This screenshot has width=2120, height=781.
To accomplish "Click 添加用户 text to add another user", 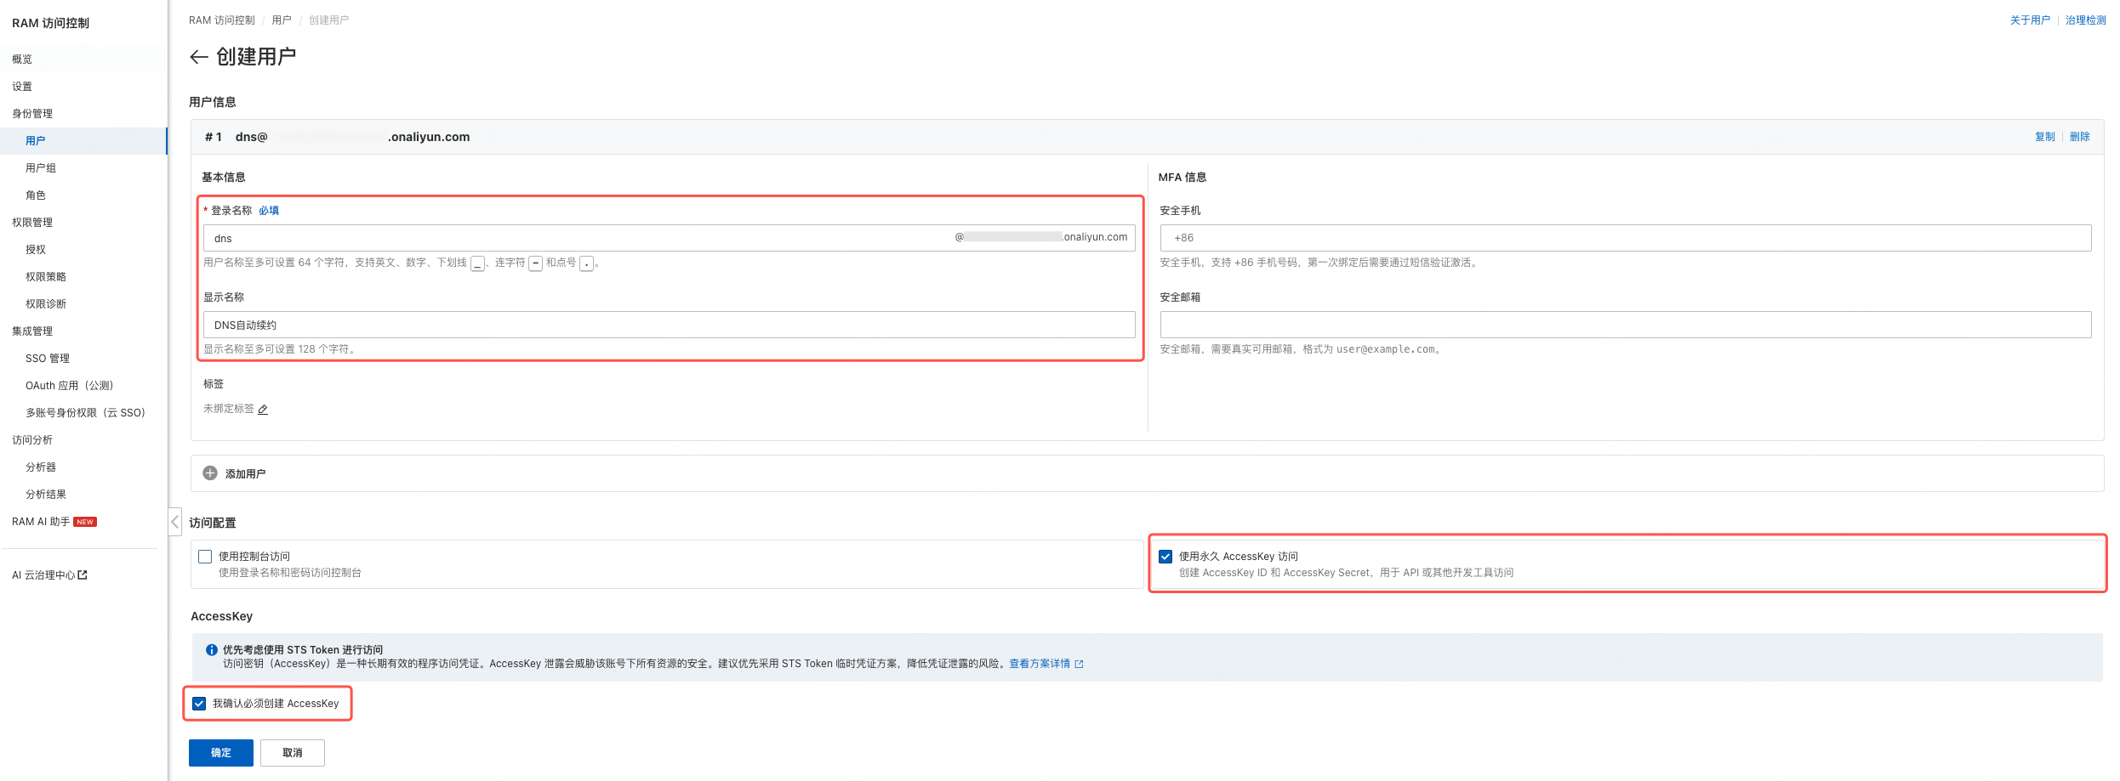I will point(245,474).
